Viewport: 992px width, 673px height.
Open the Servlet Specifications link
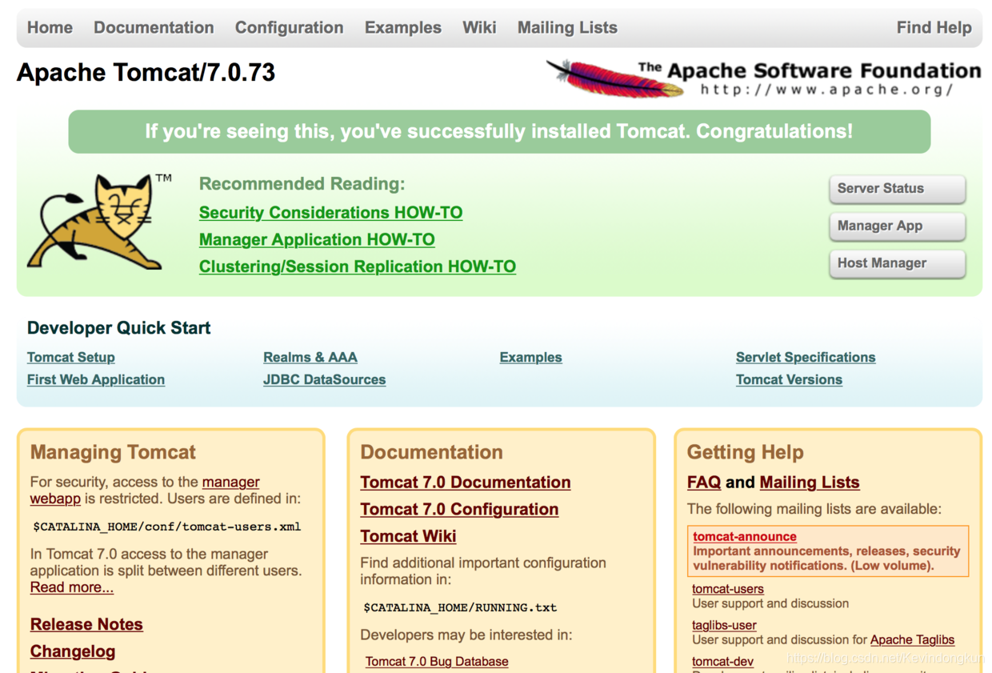pyautogui.click(x=806, y=358)
